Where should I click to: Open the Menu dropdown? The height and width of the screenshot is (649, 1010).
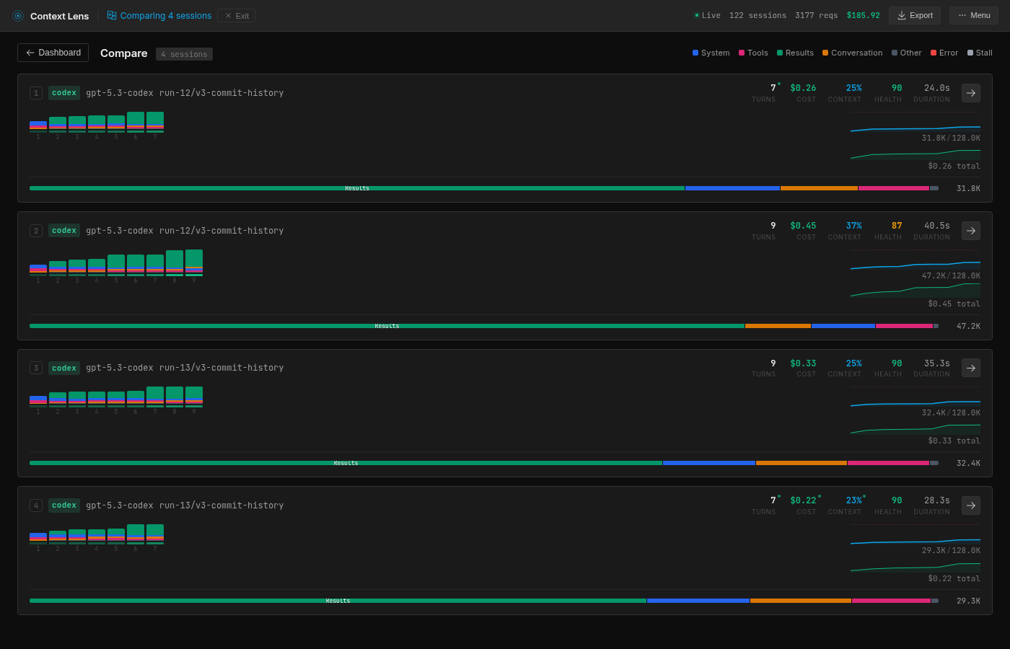973,14
